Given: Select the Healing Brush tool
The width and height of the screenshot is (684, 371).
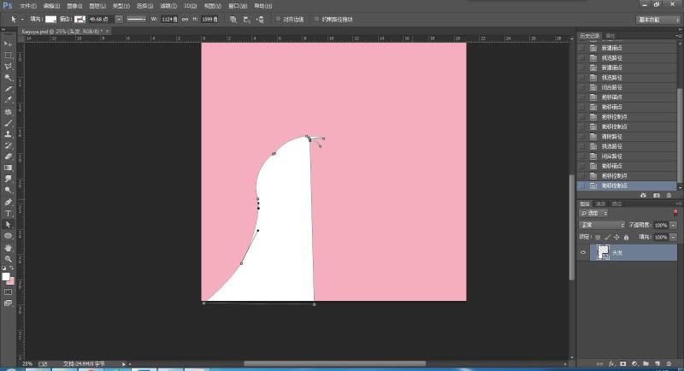Looking at the screenshot, I should 8,112.
